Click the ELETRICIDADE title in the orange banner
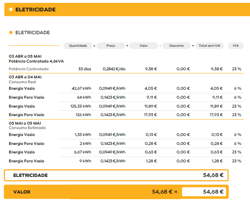Image resolution: width=250 pixels, height=202 pixels. [x=35, y=9]
